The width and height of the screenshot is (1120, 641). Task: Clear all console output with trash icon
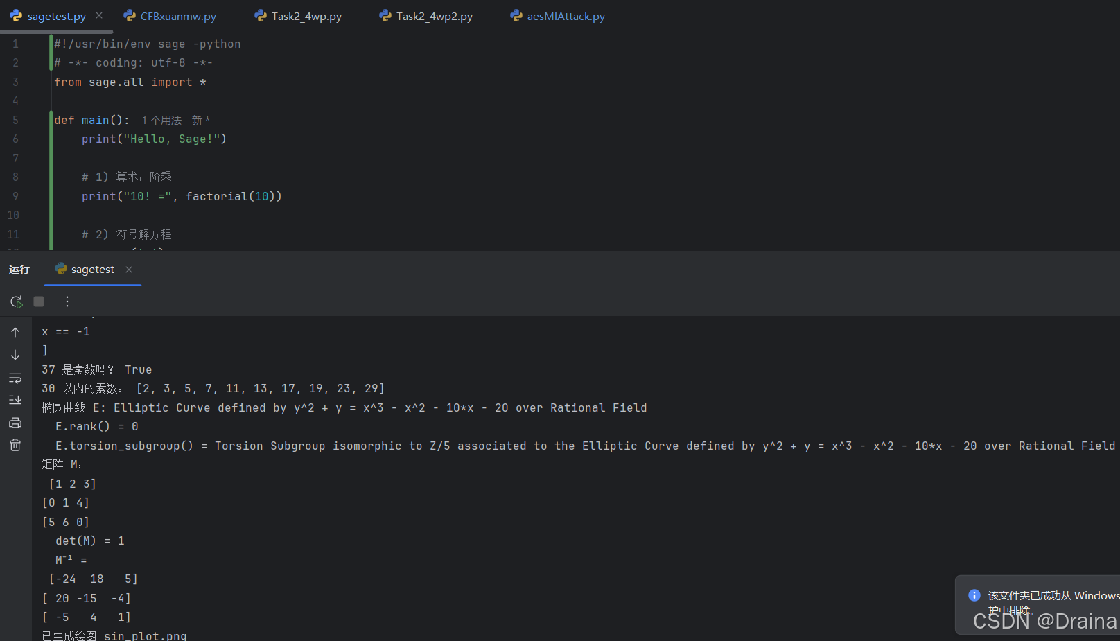click(x=15, y=445)
